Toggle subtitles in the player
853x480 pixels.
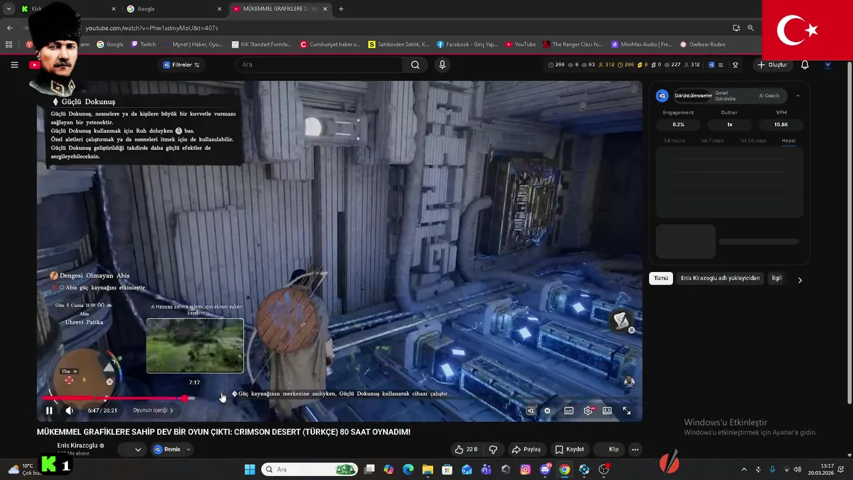(x=568, y=411)
